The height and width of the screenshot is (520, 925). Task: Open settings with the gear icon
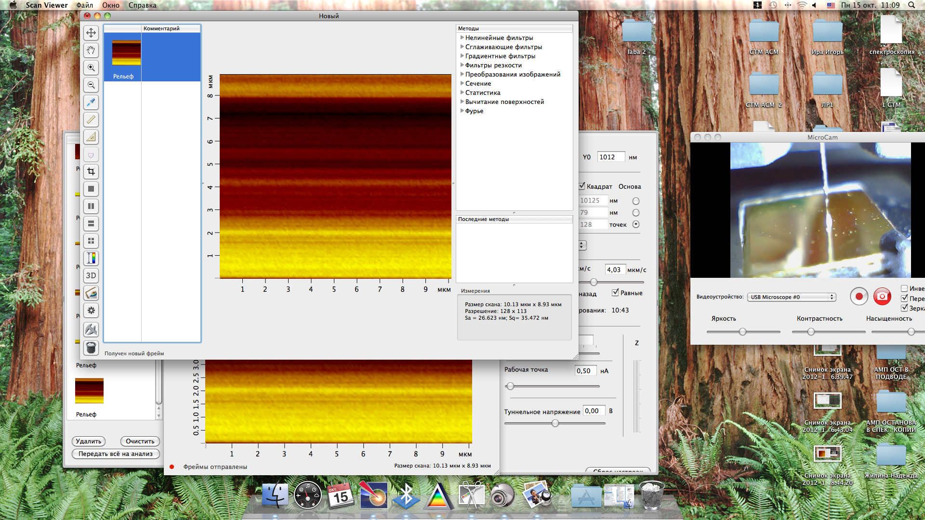coord(91,310)
